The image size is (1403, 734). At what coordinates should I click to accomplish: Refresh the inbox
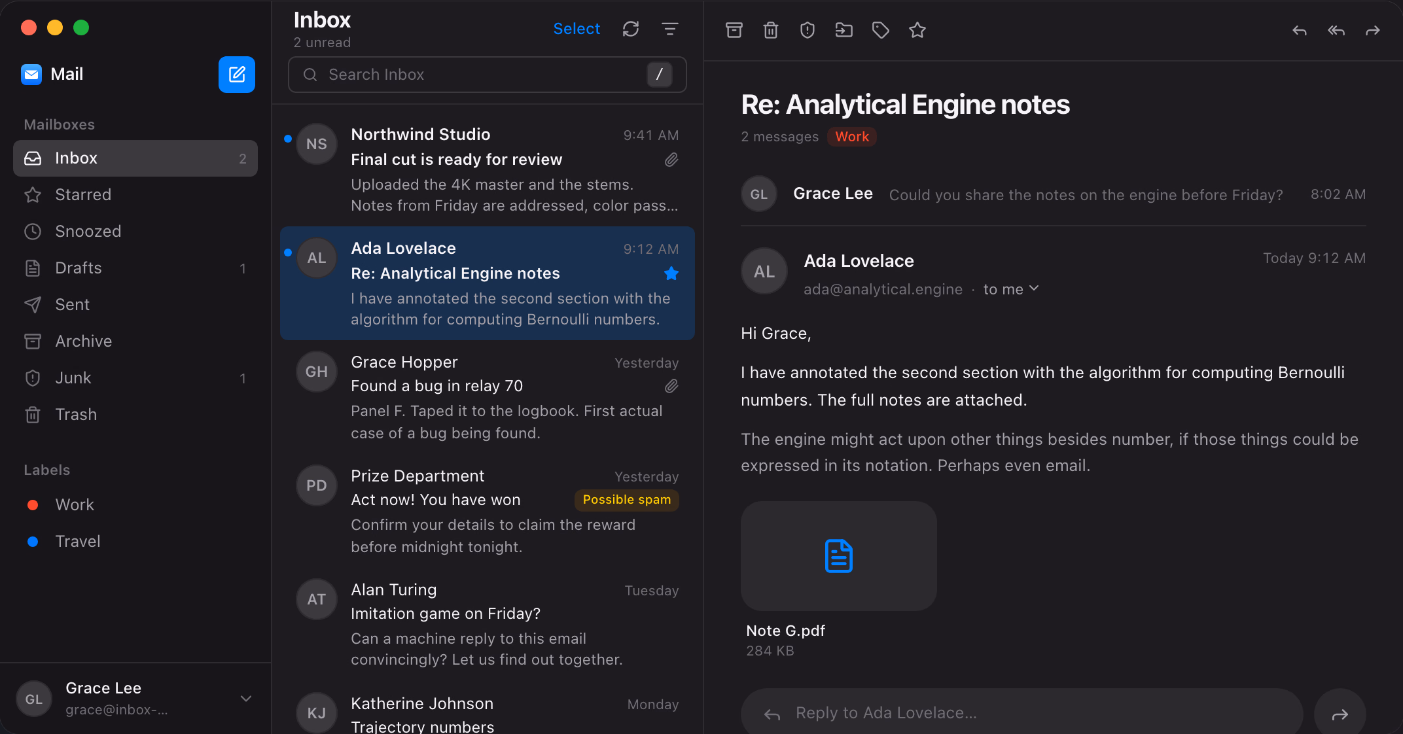(631, 29)
